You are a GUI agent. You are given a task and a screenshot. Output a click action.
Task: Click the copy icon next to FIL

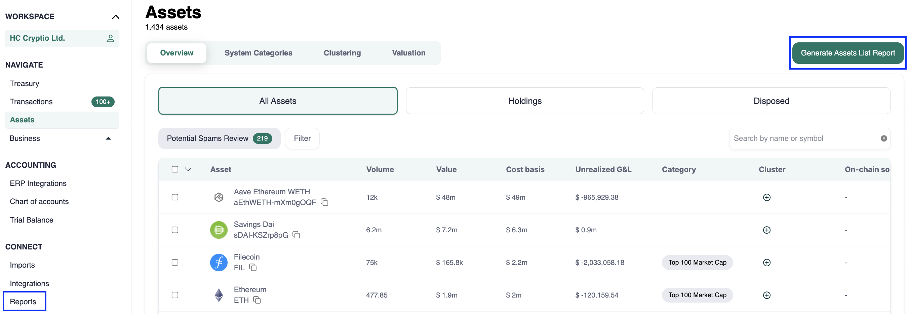pyautogui.click(x=253, y=267)
